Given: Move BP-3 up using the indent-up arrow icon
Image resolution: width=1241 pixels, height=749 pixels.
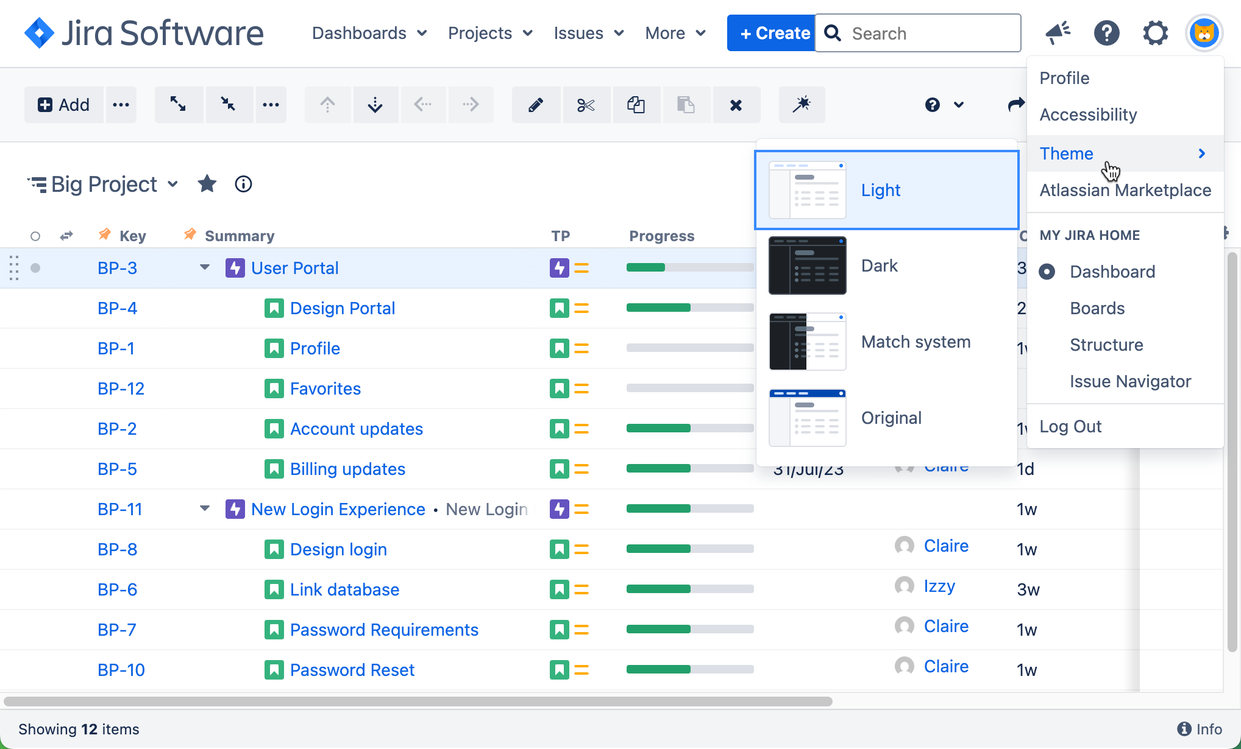Looking at the screenshot, I should (x=327, y=104).
